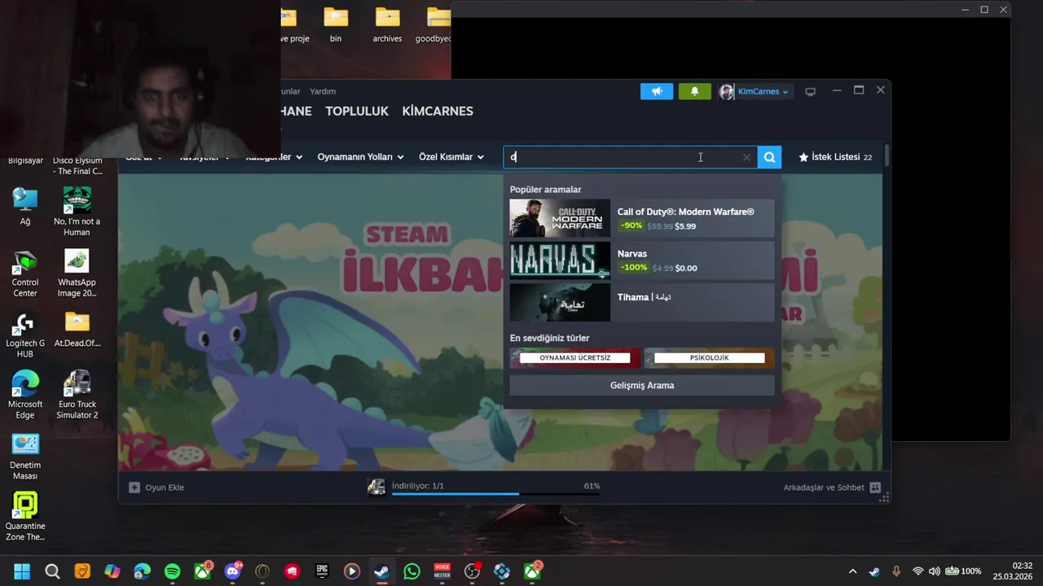Open the Control Center desktop shortcut

click(x=25, y=273)
